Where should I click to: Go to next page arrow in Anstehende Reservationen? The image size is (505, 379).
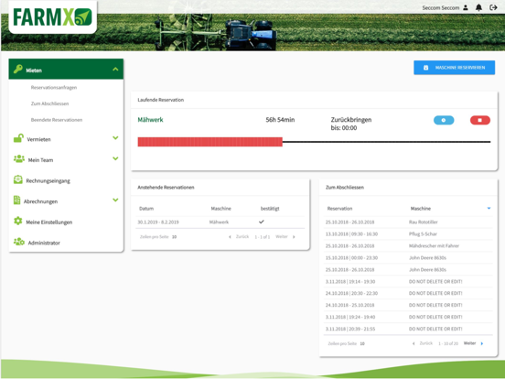click(x=294, y=237)
